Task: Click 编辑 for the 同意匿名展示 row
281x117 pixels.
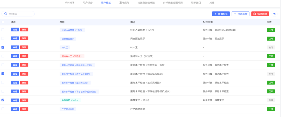Action: (x=15, y=38)
